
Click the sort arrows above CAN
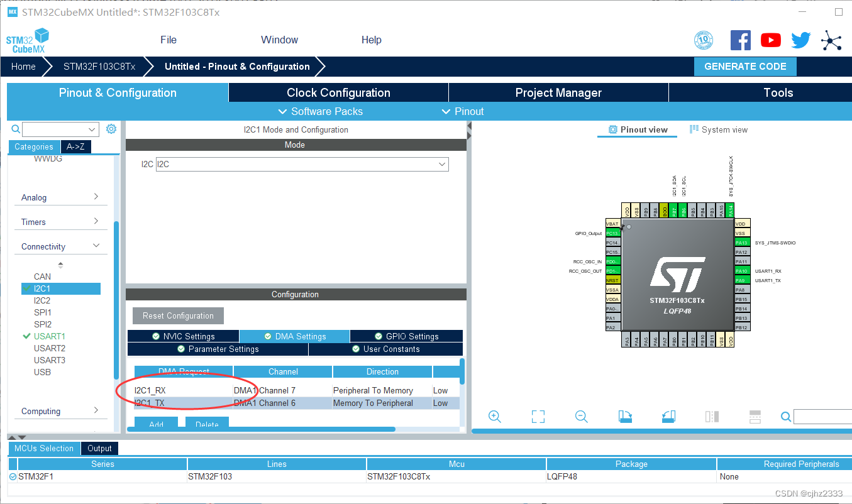click(60, 265)
